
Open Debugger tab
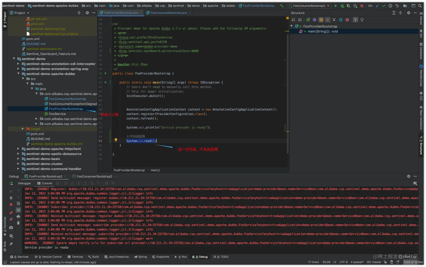[25, 183]
